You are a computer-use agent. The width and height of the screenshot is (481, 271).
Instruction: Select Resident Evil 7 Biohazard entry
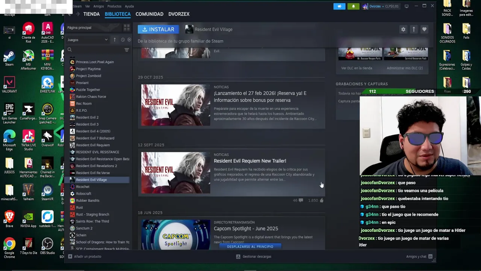tap(95, 138)
